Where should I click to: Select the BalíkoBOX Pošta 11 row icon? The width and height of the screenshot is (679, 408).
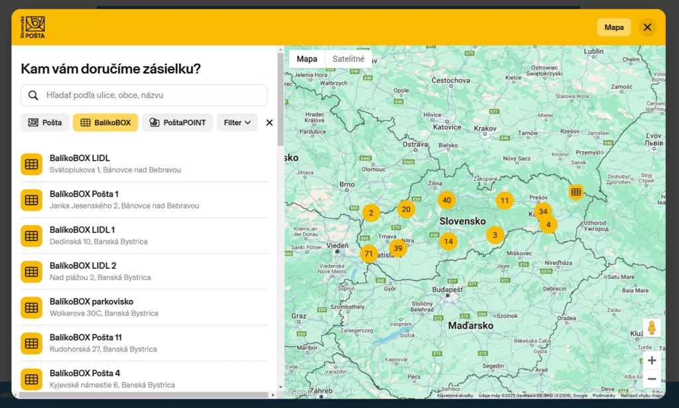click(x=31, y=344)
